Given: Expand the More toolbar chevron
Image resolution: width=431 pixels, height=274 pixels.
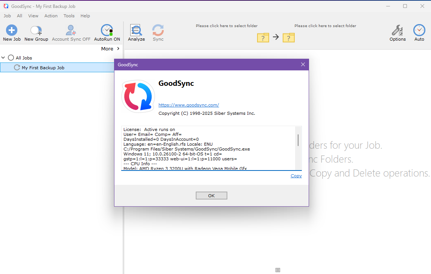Looking at the screenshot, I should tap(118, 49).
